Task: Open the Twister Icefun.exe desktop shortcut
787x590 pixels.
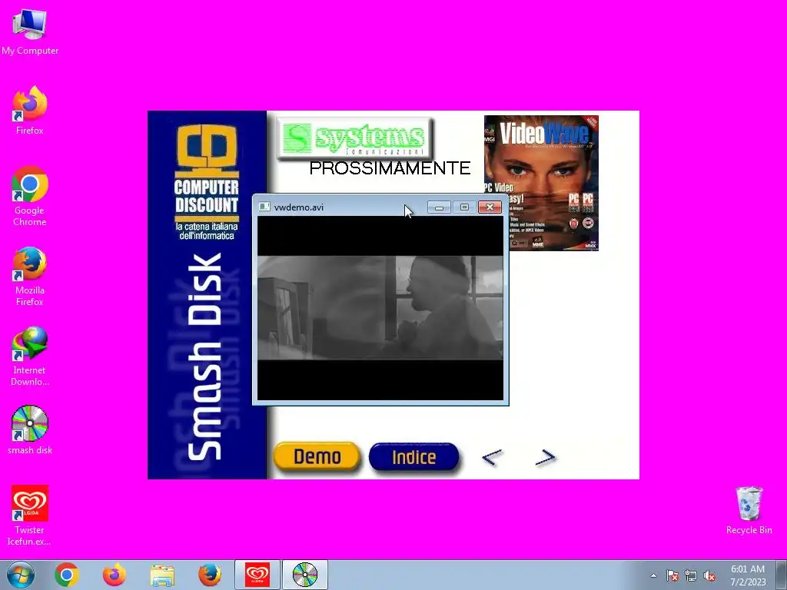Action: pyautogui.click(x=30, y=515)
